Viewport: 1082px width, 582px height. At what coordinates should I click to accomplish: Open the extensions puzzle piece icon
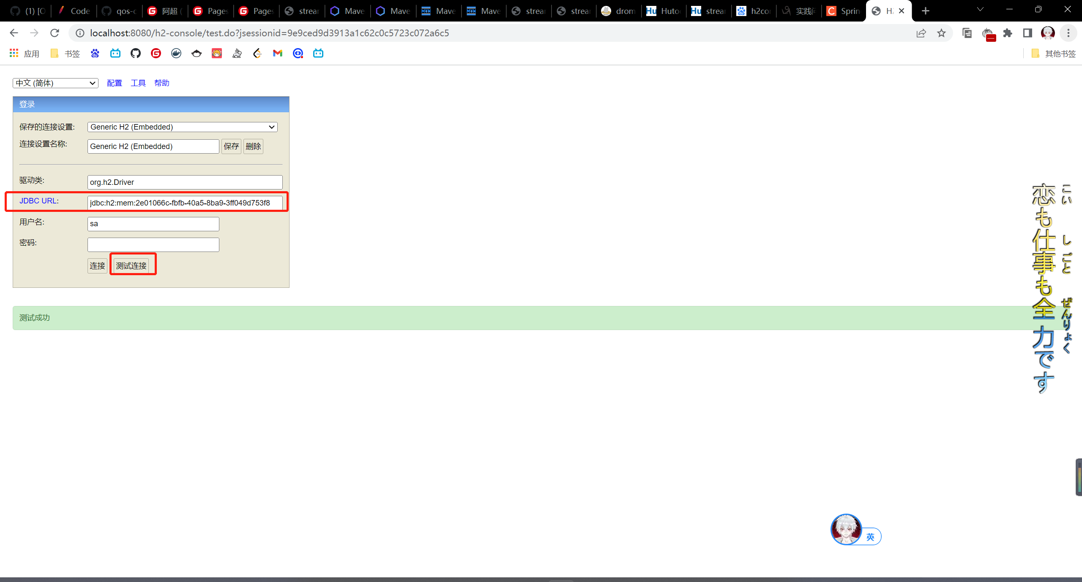[1008, 33]
